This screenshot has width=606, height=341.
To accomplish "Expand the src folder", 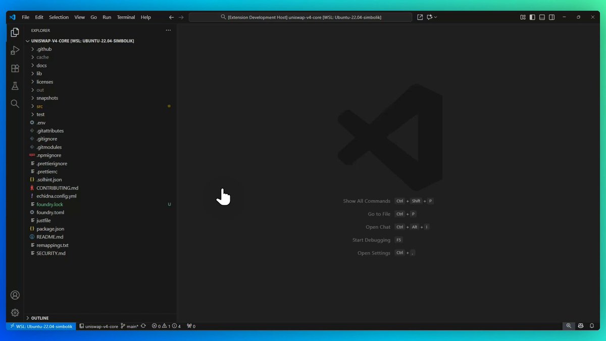I will (39, 106).
